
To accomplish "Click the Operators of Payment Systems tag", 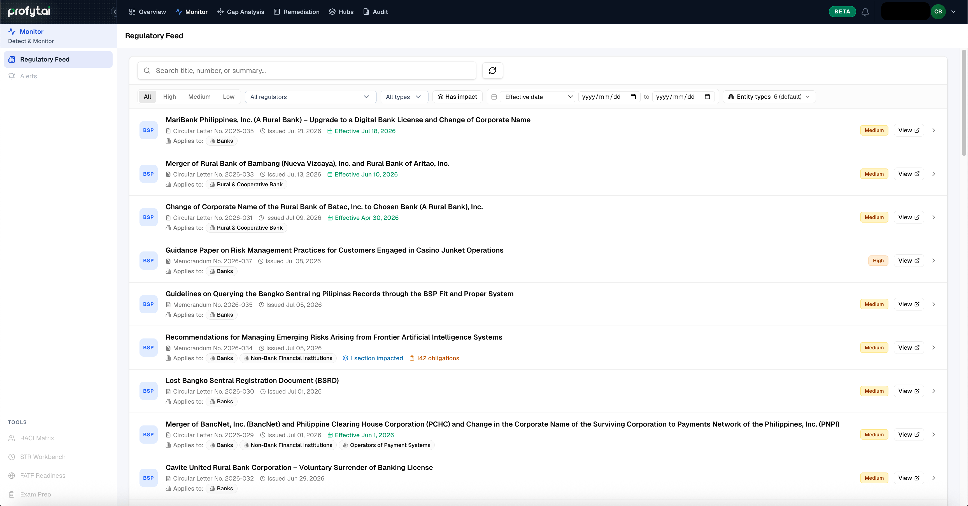I will (x=387, y=445).
